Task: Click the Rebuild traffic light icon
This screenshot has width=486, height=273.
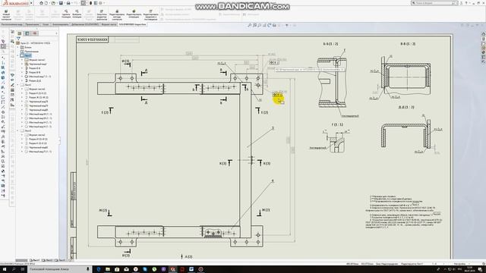Action: pyautogui.click(x=90, y=3)
